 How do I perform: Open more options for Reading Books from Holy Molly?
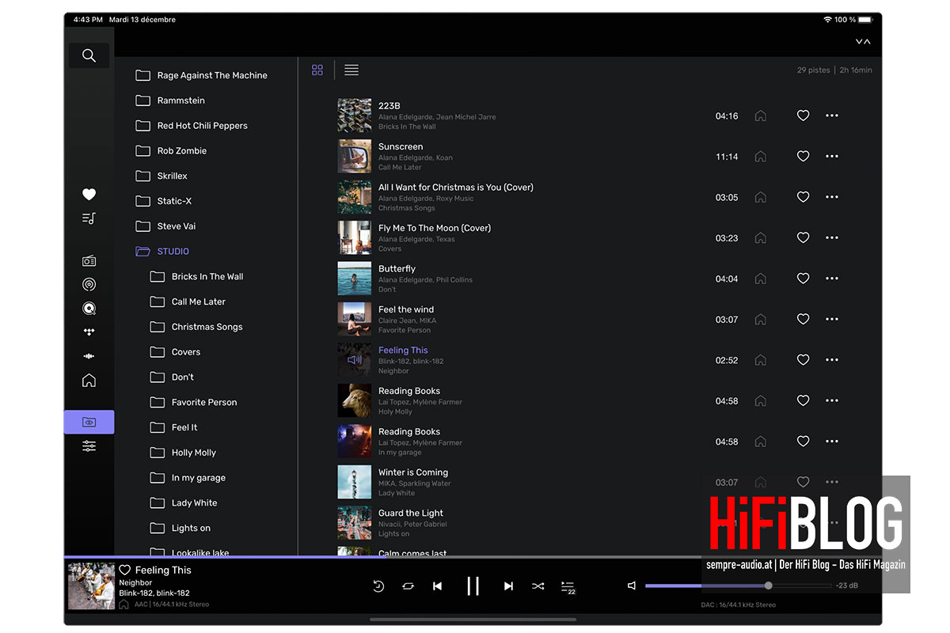[x=832, y=400]
